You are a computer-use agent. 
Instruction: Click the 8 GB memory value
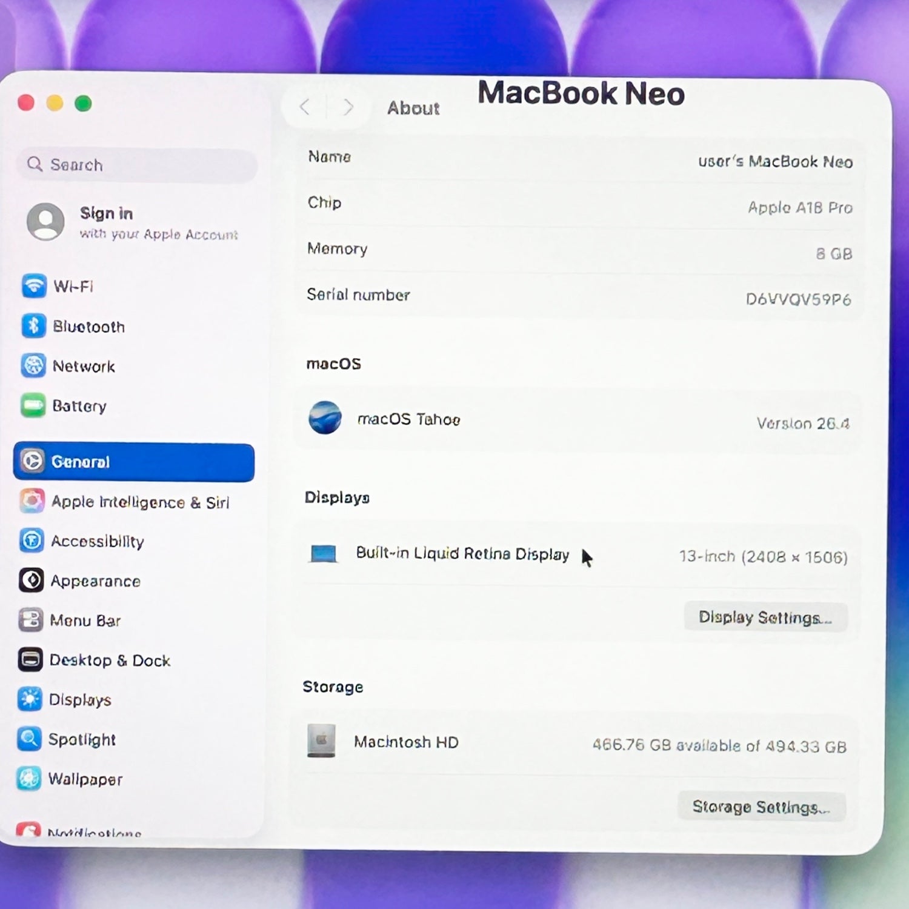[x=834, y=254]
